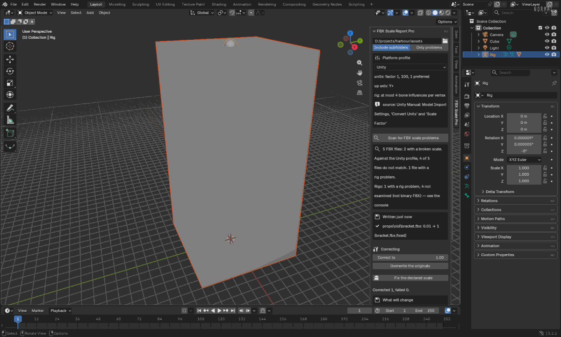This screenshot has height=337, width=561.
Task: Open the XYZ Euler rotation mode dropdown
Action: pyautogui.click(x=524, y=160)
